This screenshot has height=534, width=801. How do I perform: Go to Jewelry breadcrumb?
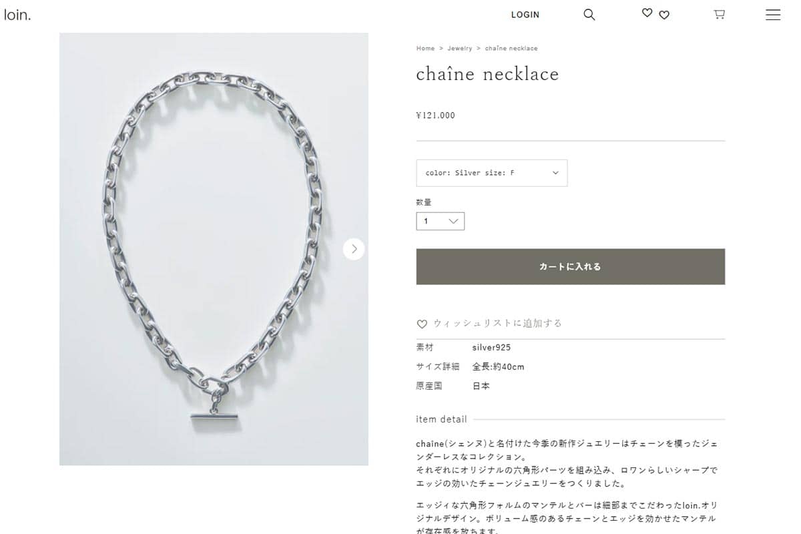(459, 48)
